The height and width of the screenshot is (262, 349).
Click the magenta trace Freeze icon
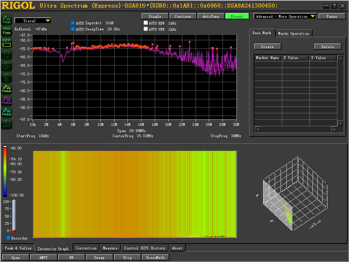tap(7, 101)
